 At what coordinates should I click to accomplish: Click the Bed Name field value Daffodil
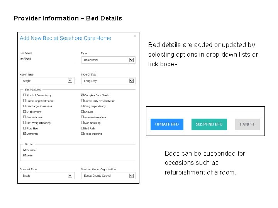[25, 59]
